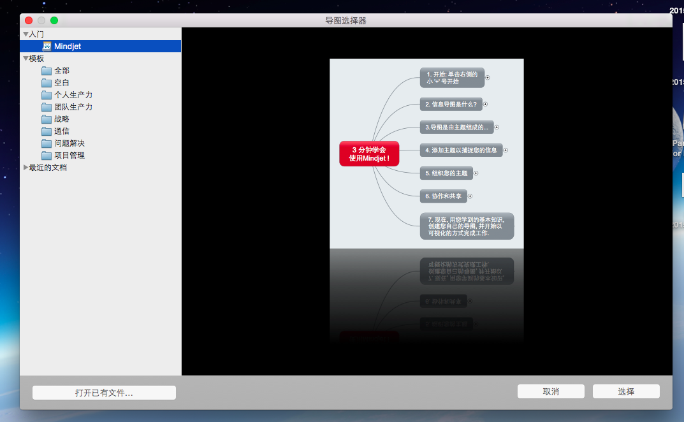The image size is (684, 422).
Task: Expand topic 1 开始 circle marker
Action: 488,78
